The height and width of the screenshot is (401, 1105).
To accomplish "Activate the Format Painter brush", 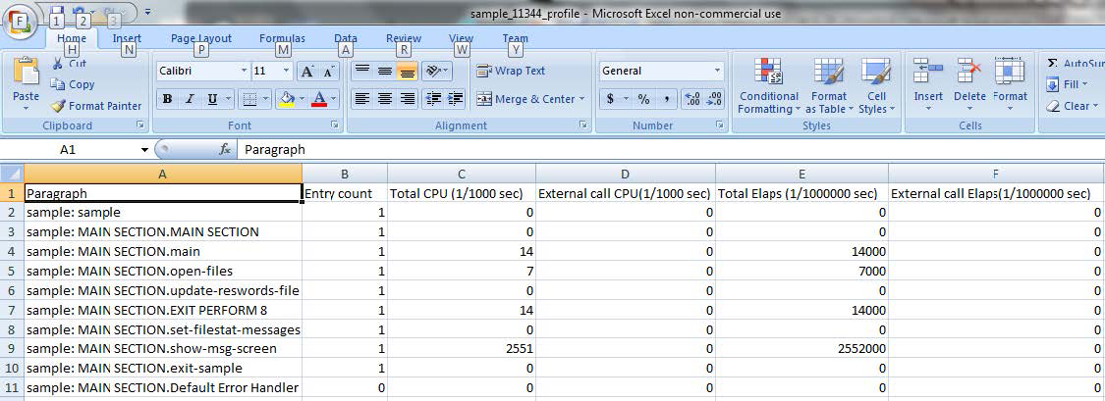I will pyautogui.click(x=96, y=106).
